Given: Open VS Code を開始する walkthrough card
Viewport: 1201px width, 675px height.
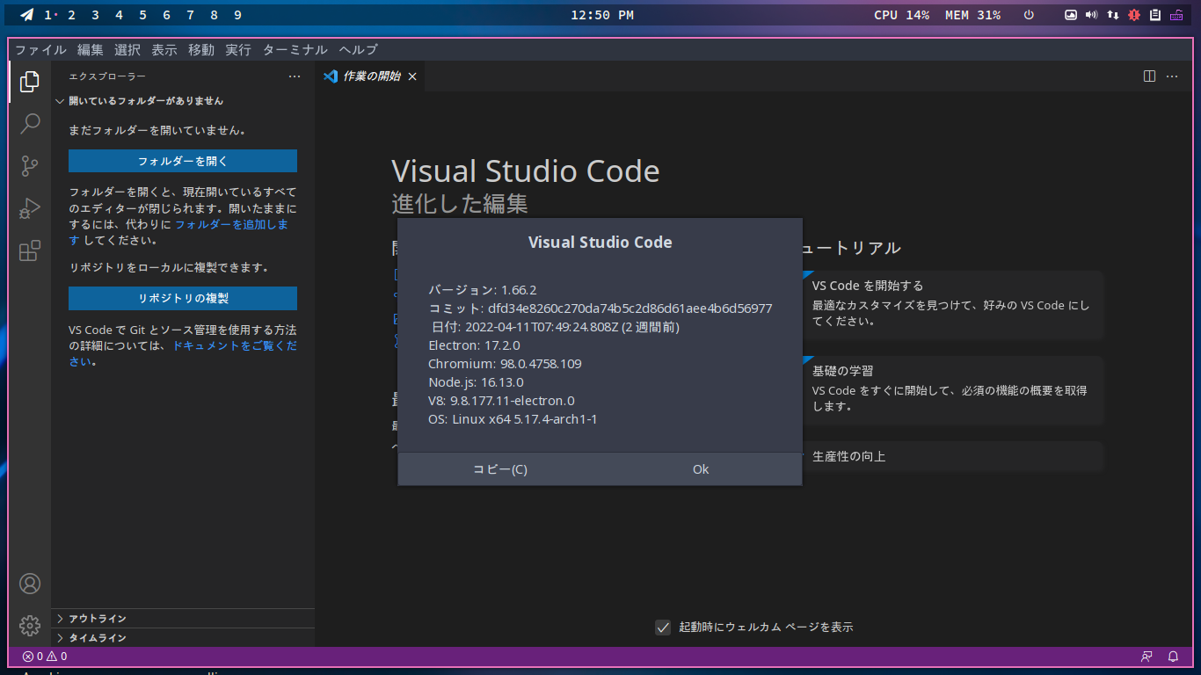Looking at the screenshot, I should pyautogui.click(x=952, y=304).
